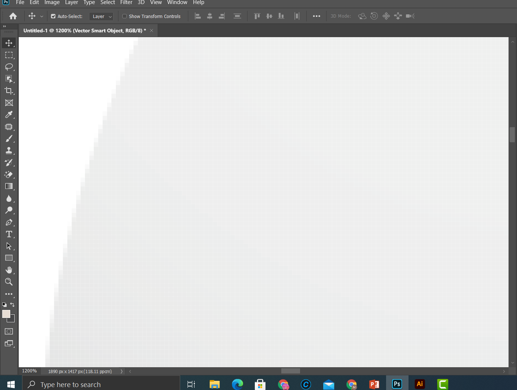Open more align and distribute options
The height and width of the screenshot is (390, 517).
coord(317,16)
